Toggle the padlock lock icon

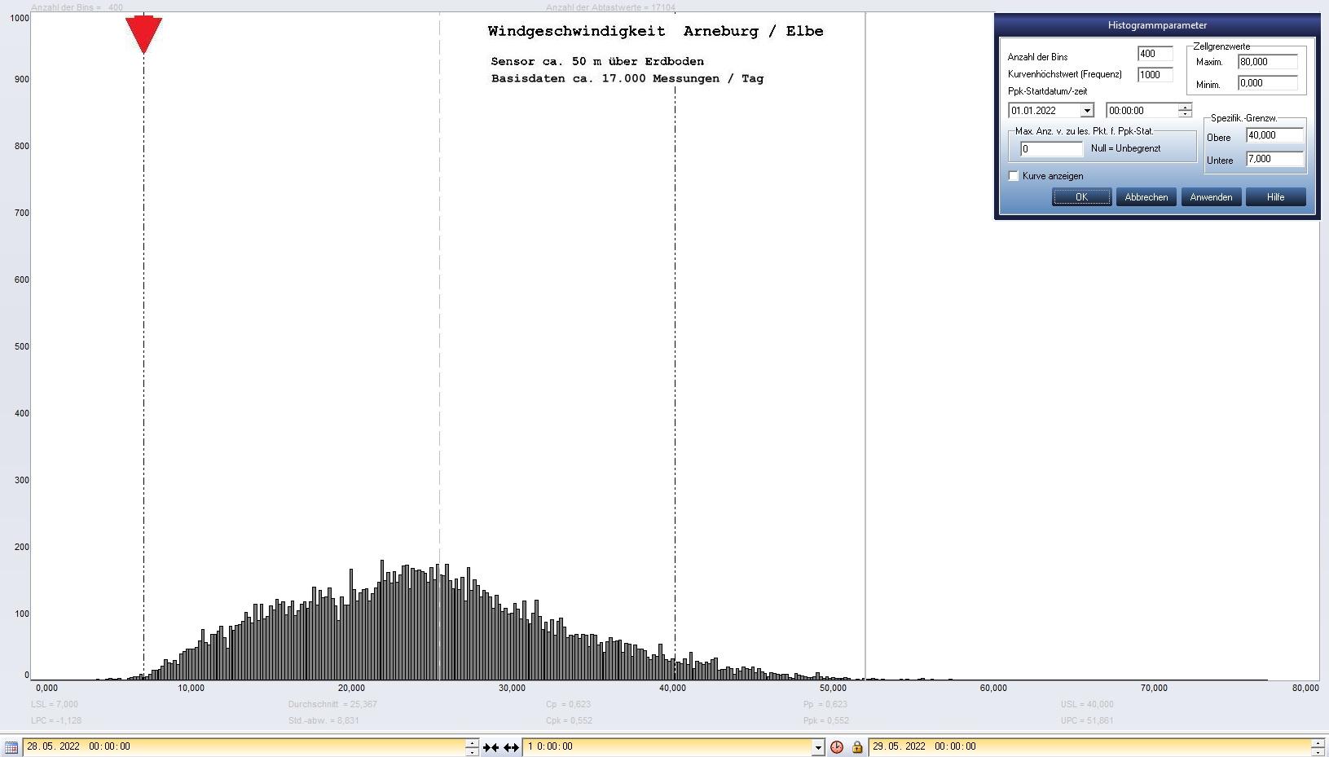pyautogui.click(x=857, y=746)
